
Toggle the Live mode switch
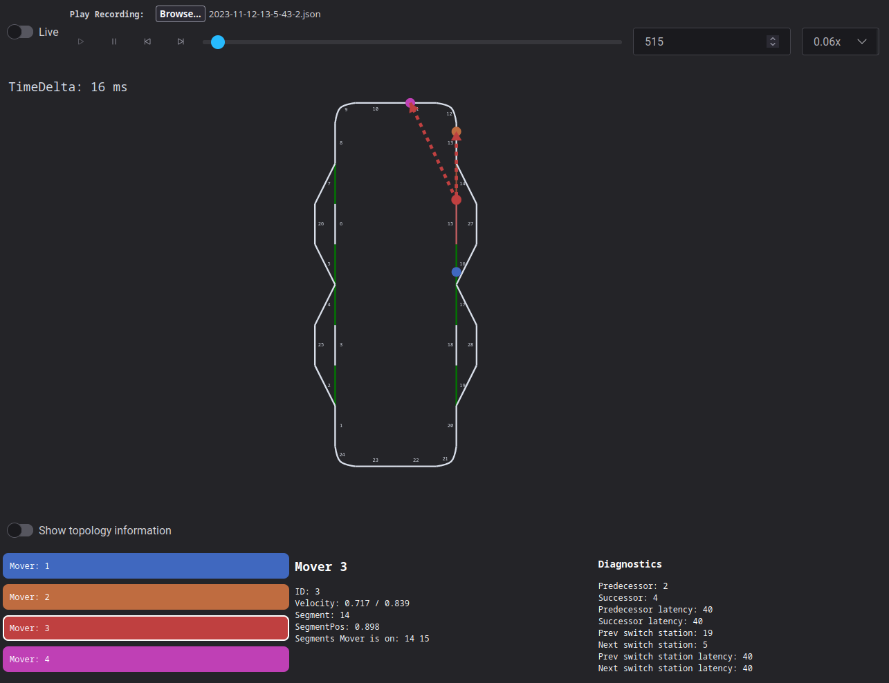point(20,32)
